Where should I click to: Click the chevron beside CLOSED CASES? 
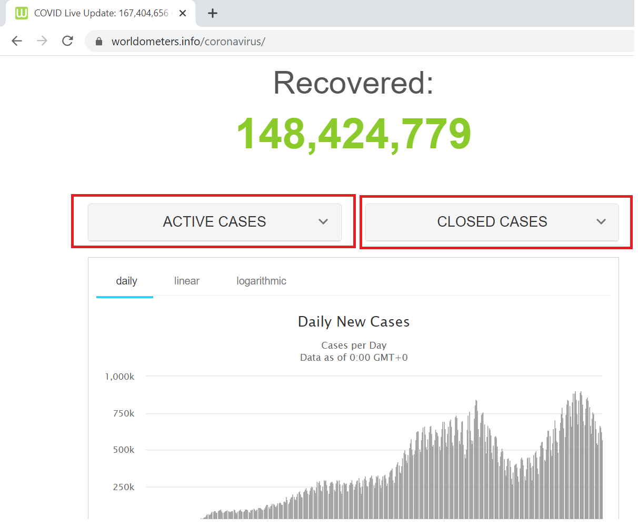click(x=601, y=222)
